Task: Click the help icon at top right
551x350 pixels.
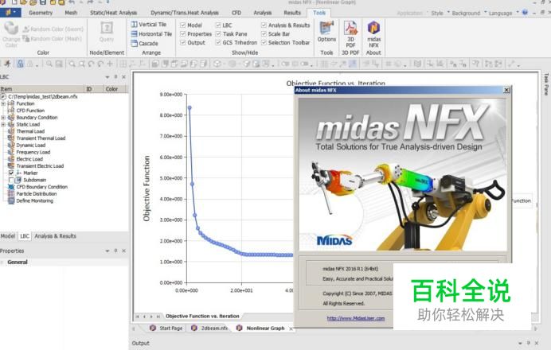Action: (x=525, y=12)
